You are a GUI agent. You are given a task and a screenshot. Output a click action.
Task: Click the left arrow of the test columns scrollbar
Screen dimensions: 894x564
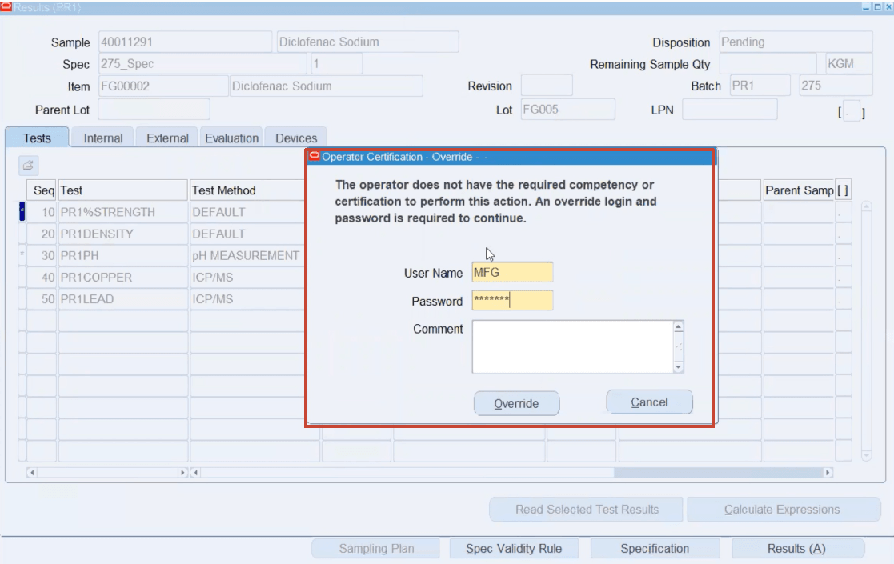click(32, 472)
